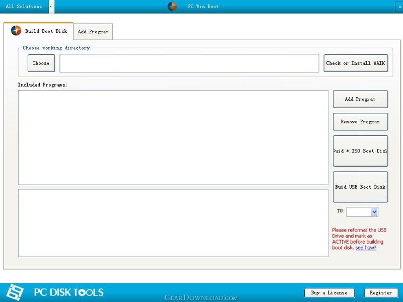Click the PC Disk Tools logo icon
The height and width of the screenshot is (302, 403).
coord(15,292)
